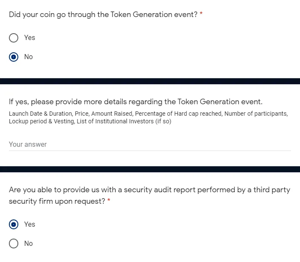Choose Yes radio circle for security audit report
This screenshot has width=300, height=262.
[14, 224]
